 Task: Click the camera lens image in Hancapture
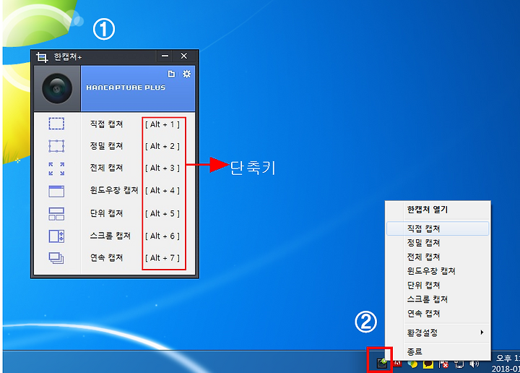pos(57,88)
